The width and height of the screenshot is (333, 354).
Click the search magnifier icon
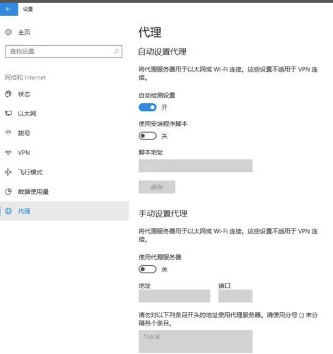116,51
